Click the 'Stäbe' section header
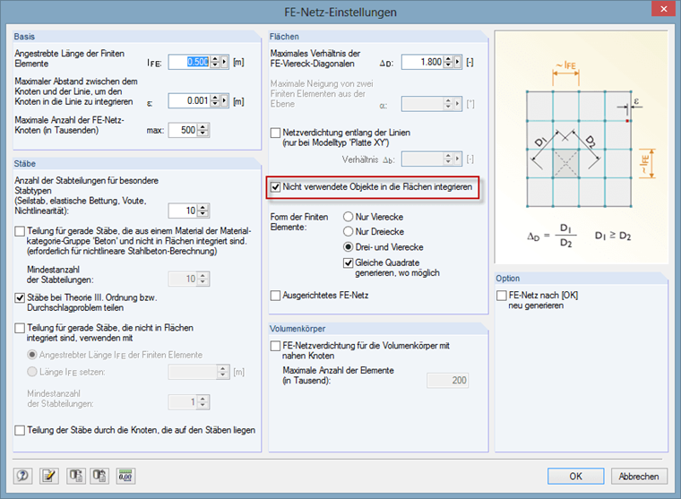The image size is (681, 499). [x=25, y=164]
